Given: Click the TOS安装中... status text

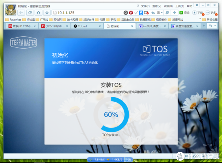Looking at the screenshot, I should [x=111, y=135].
